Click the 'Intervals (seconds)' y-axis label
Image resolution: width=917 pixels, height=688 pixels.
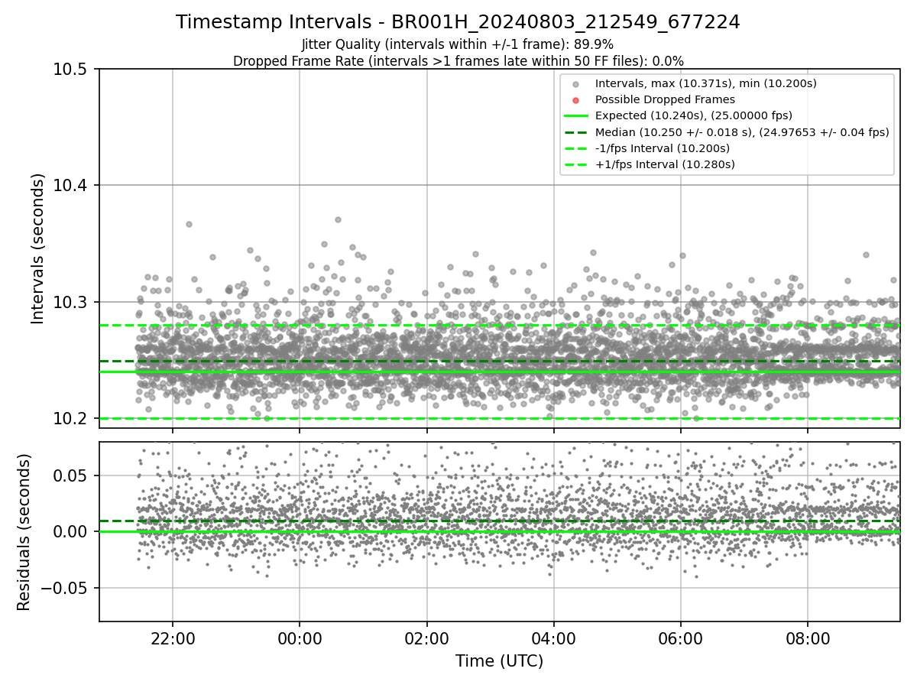[38, 248]
